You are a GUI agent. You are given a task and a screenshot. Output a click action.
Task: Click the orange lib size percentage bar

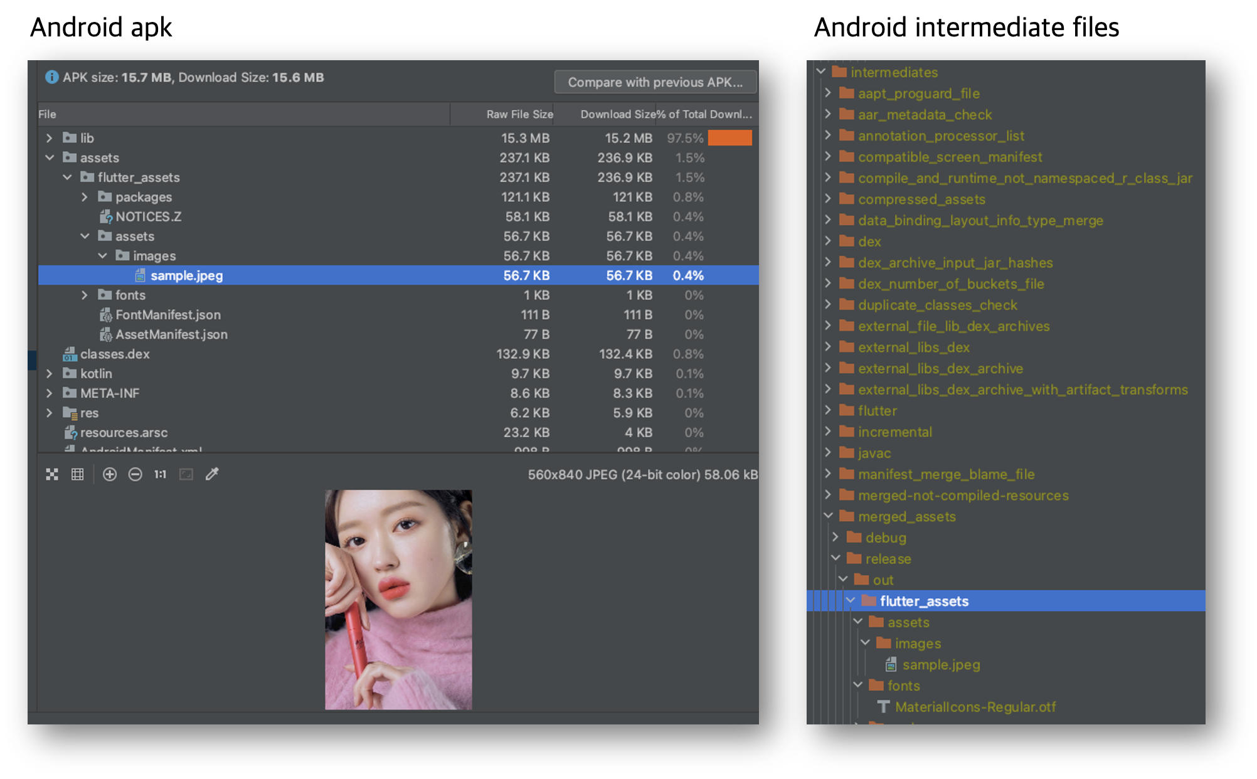click(729, 138)
